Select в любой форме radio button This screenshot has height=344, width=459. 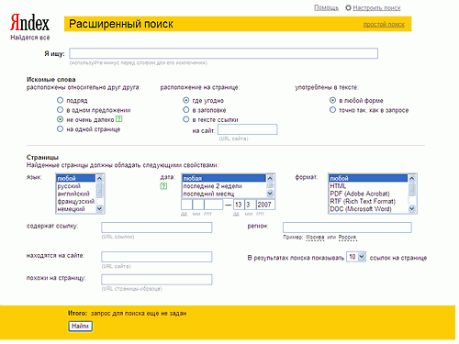tap(332, 100)
